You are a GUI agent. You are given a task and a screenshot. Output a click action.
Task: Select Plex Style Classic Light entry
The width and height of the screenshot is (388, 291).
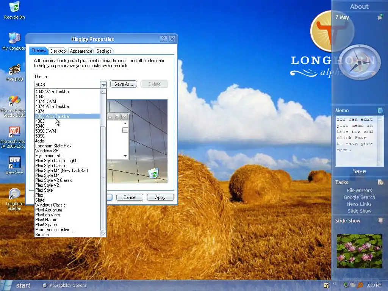pos(67,161)
